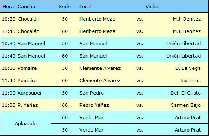Select the Serie column header
The width and height of the screenshot is (209, 136).
click(x=65, y=7)
